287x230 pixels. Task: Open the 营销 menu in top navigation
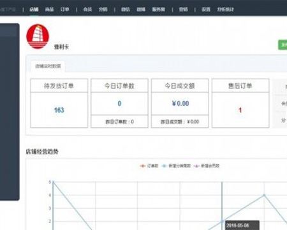[x=184, y=10]
